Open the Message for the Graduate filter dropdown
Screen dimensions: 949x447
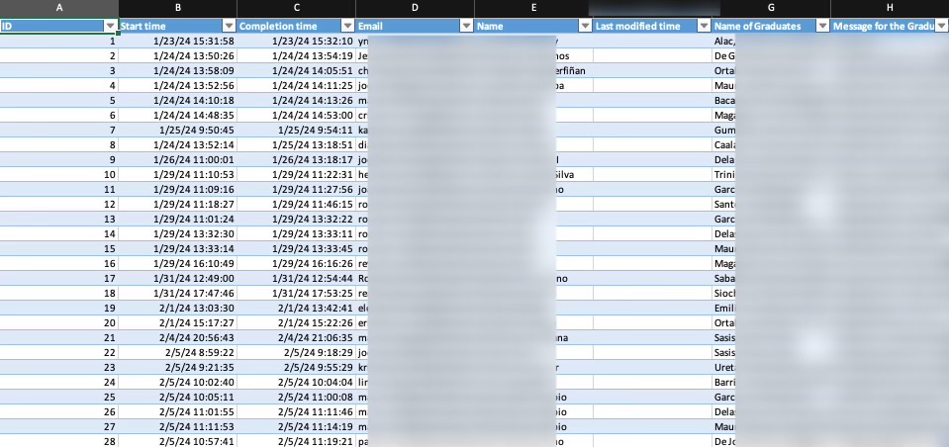pos(941,26)
